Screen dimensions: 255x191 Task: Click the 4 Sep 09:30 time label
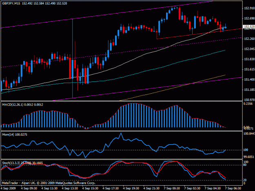click(x=29, y=188)
